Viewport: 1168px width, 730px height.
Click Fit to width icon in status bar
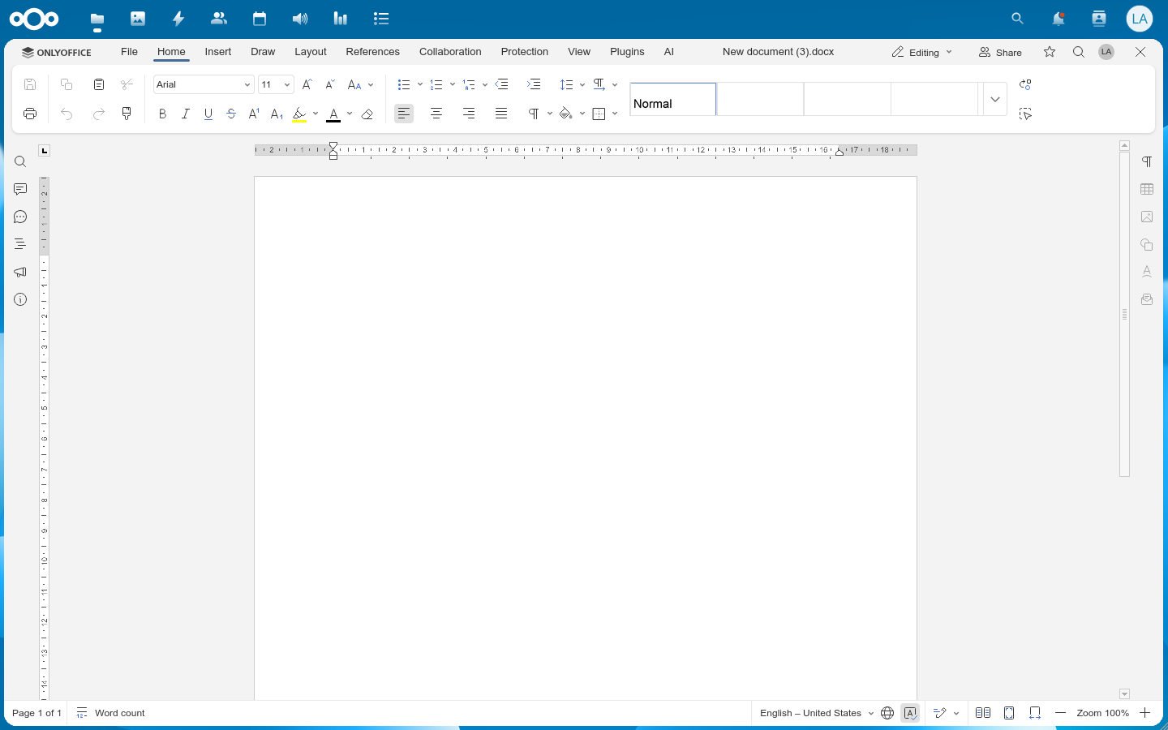click(x=1035, y=713)
